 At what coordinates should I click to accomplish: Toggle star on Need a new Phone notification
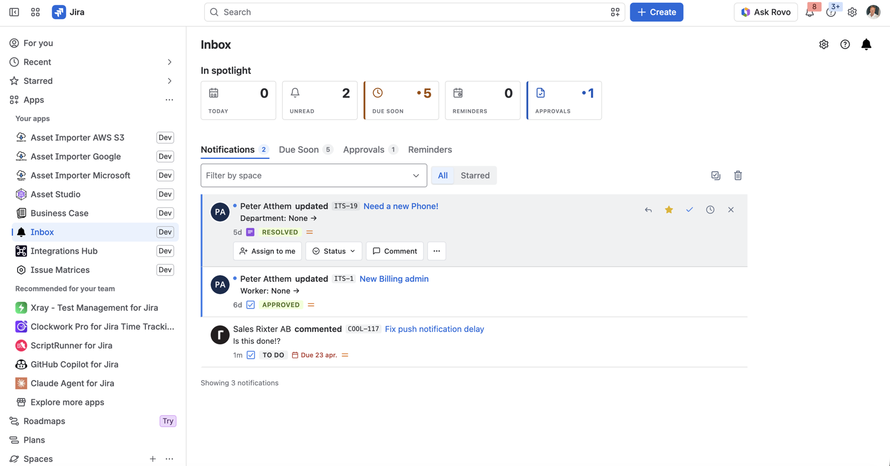(669, 210)
